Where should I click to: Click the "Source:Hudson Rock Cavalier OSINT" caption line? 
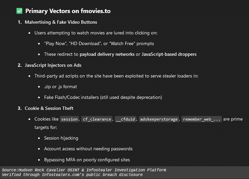click(84, 170)
